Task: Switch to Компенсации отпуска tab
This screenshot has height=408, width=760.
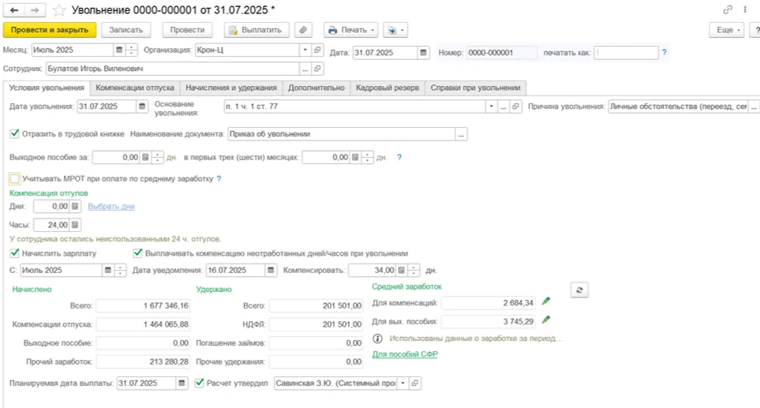Action: 135,88
